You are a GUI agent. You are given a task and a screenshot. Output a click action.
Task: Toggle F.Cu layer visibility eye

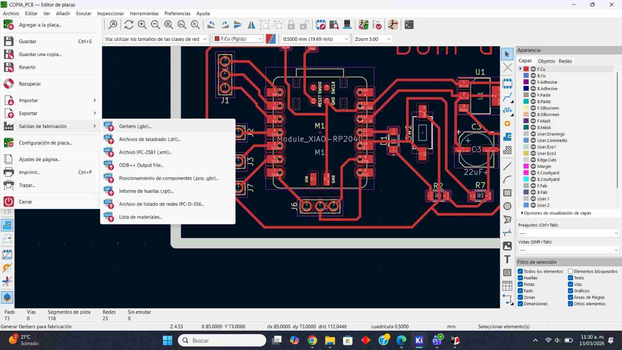(x=533, y=69)
